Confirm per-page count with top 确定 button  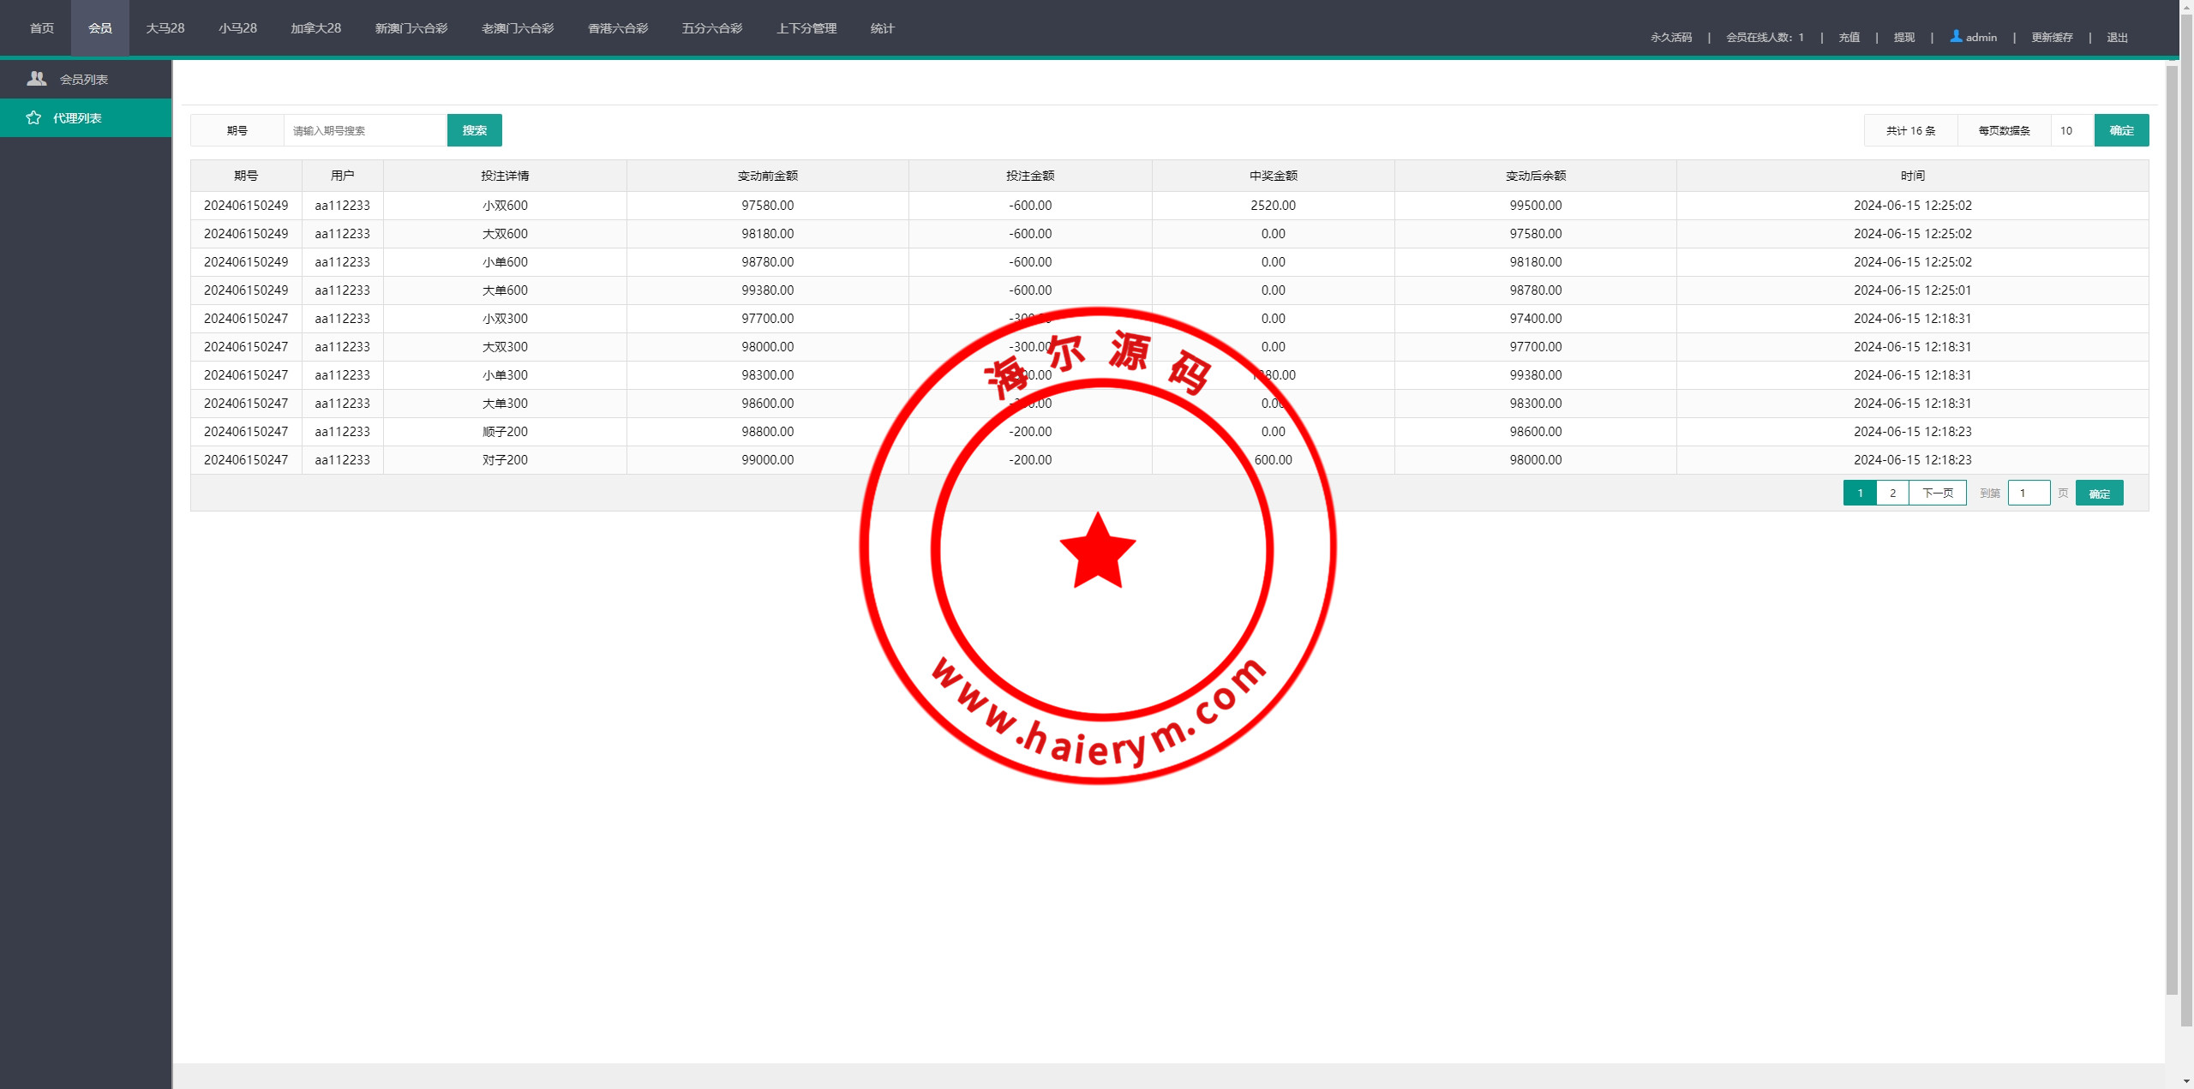tap(2121, 130)
